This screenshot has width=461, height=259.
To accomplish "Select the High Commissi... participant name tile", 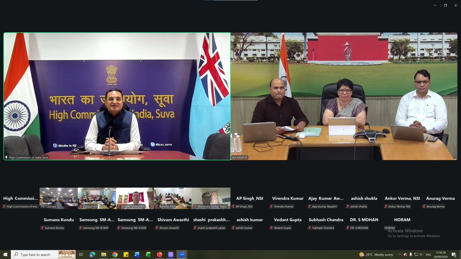I will click(x=20, y=198).
